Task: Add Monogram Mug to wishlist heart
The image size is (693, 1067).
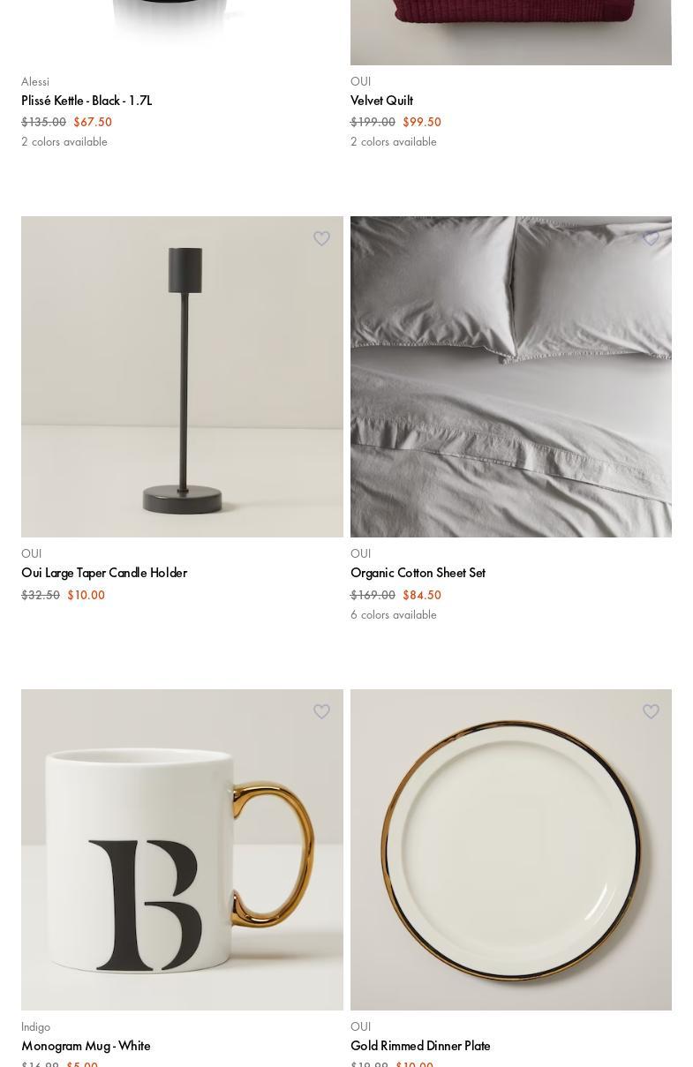Action: [321, 711]
